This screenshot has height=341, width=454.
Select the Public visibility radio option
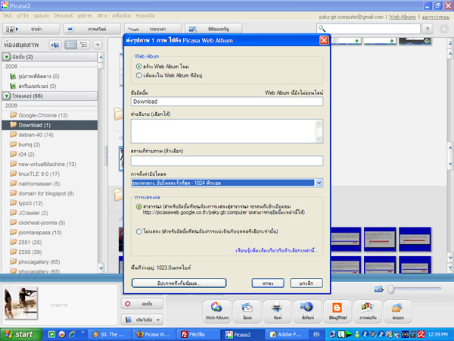[x=139, y=207]
